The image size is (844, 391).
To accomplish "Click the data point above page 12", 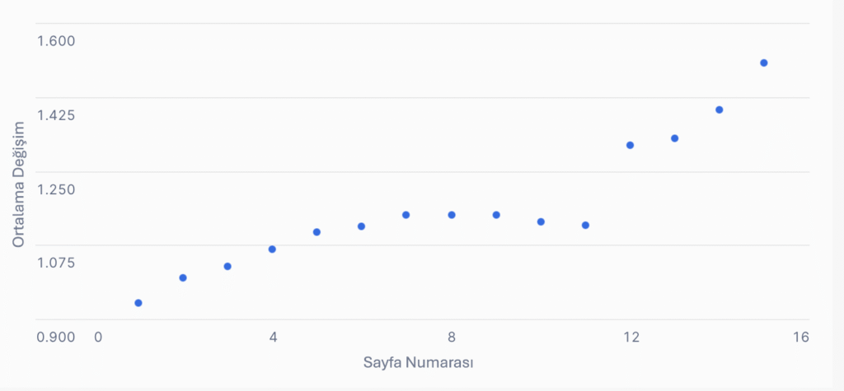I will click(630, 145).
